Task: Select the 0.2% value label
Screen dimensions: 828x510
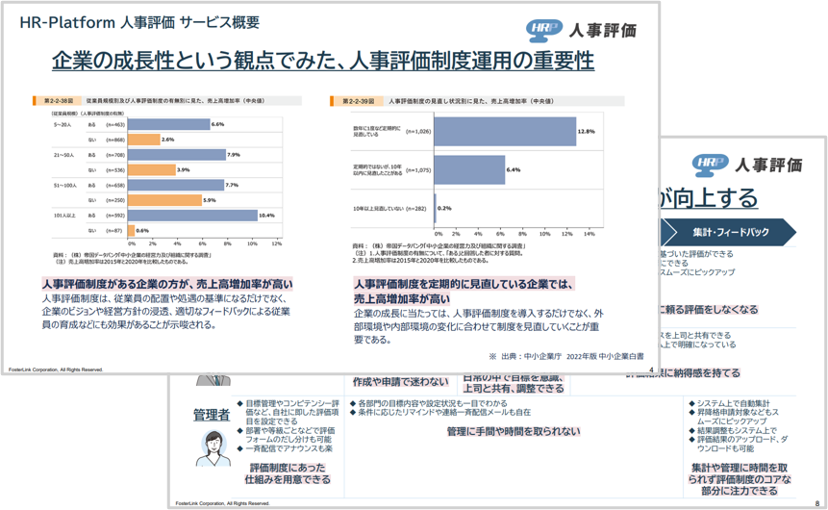Action: point(444,208)
